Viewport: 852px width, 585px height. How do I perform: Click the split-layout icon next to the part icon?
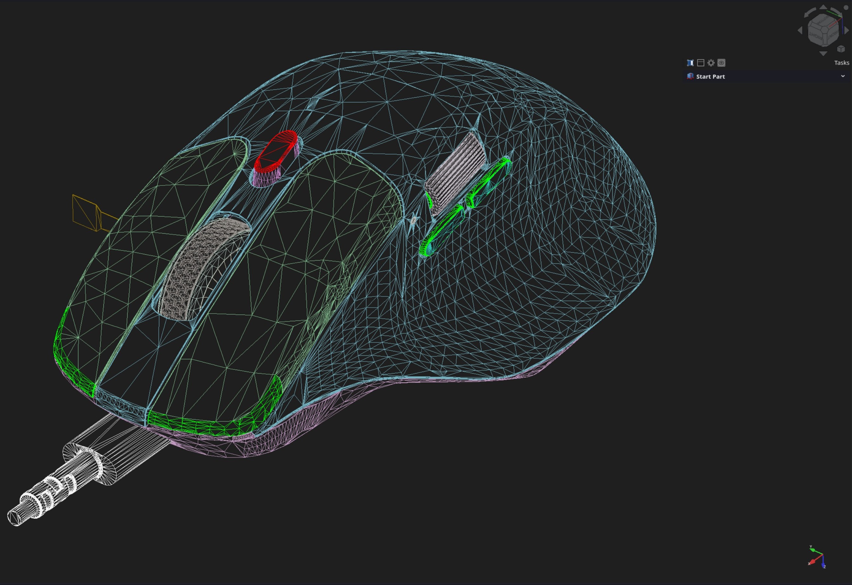701,63
